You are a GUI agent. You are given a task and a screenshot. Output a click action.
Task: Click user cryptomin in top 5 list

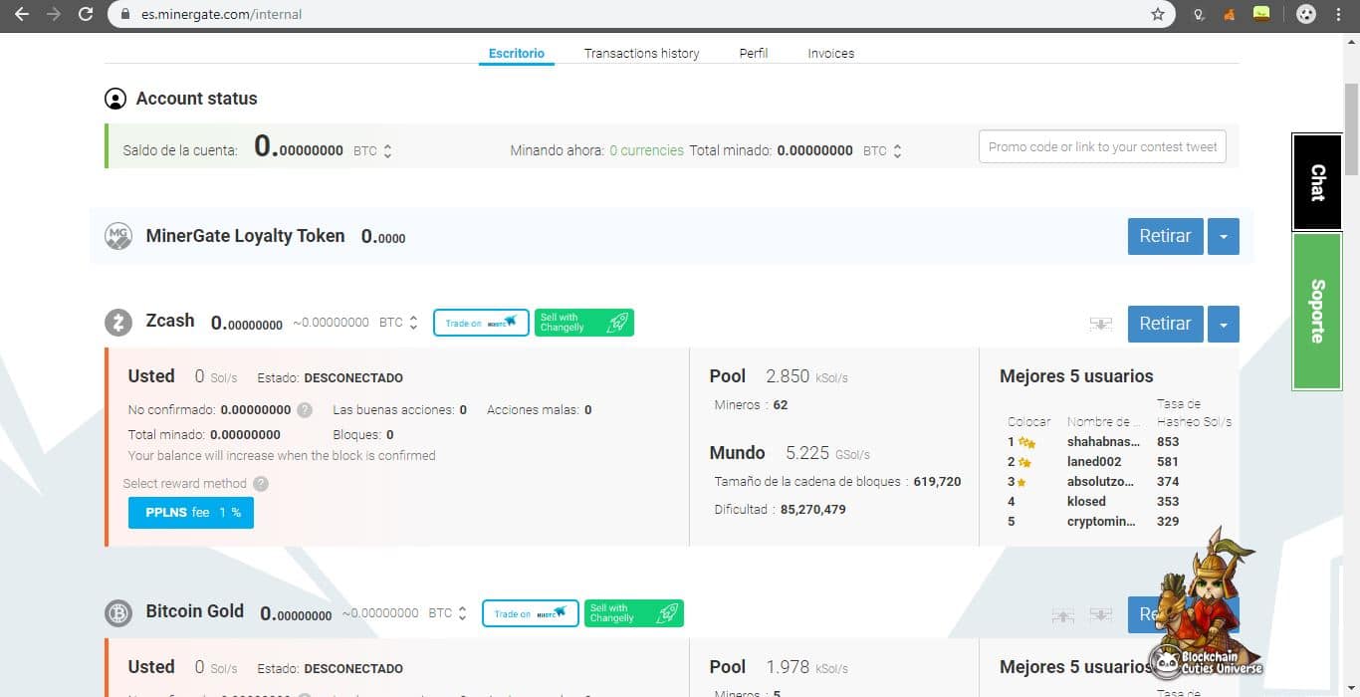[1101, 521]
